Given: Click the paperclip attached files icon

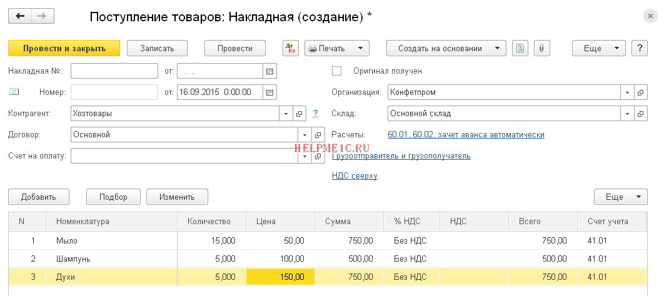Looking at the screenshot, I should [541, 48].
